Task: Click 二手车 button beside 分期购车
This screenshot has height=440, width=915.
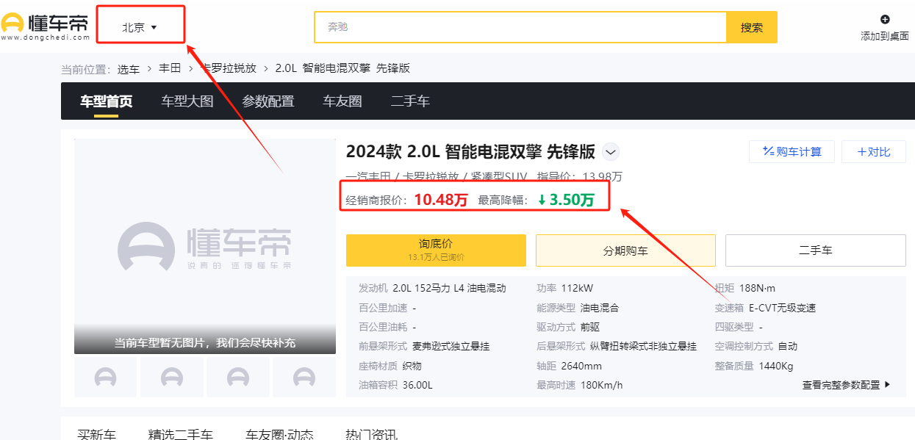Action: click(816, 250)
